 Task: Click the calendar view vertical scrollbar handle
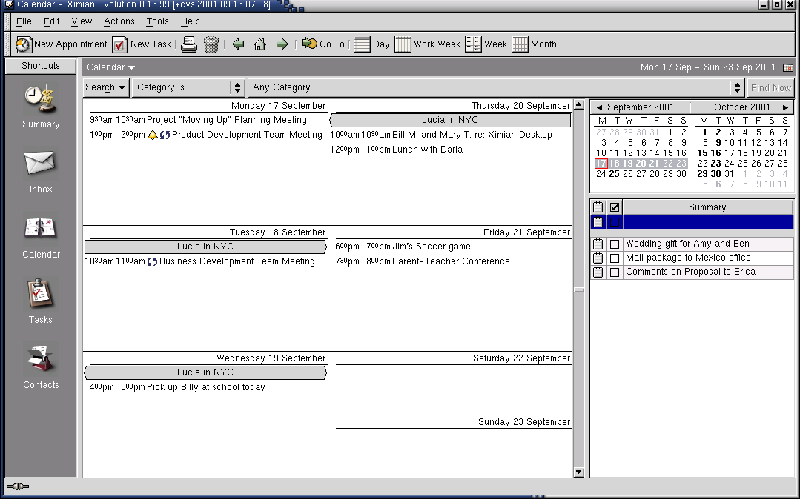coord(579,289)
